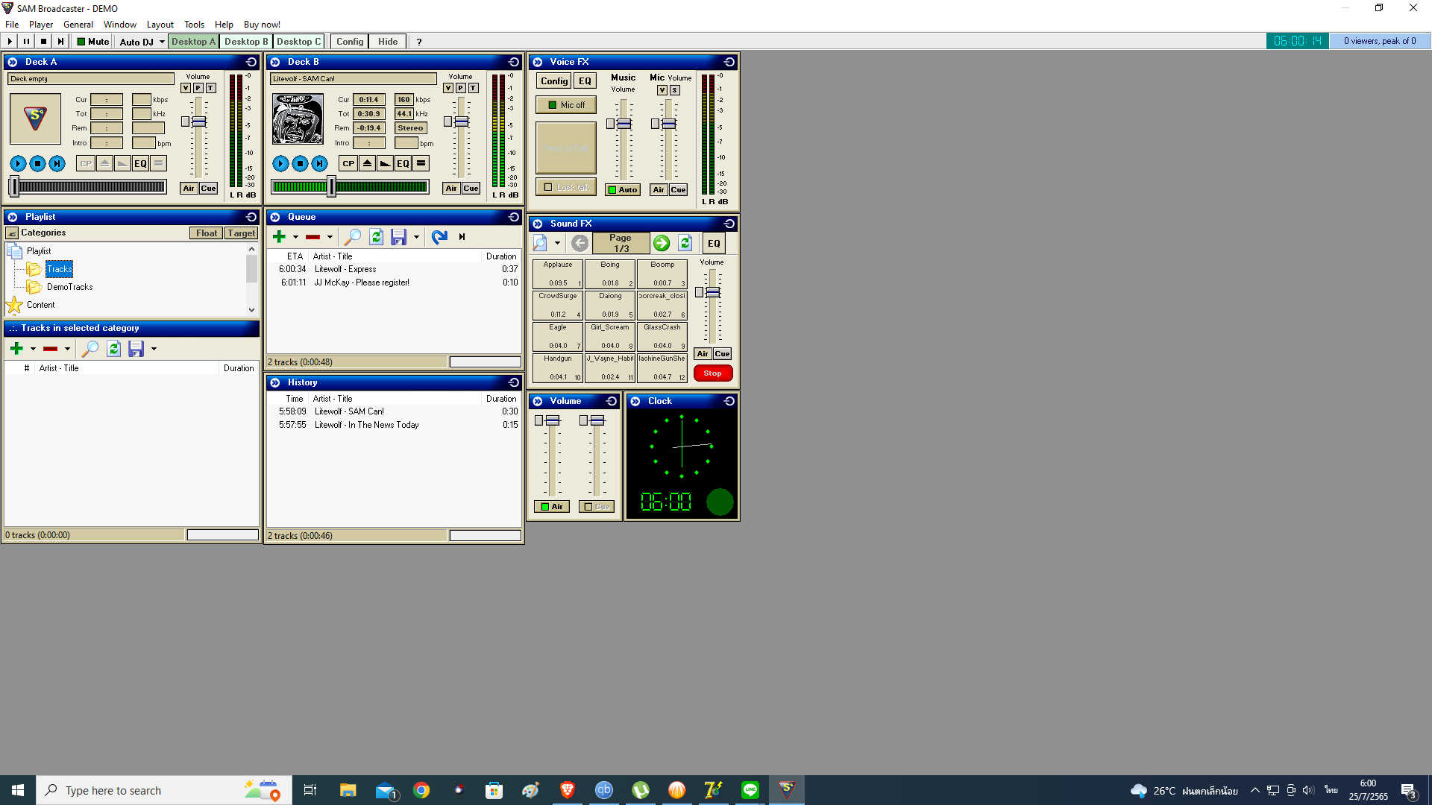
Task: Open the Queue save options dropdown
Action: point(416,237)
